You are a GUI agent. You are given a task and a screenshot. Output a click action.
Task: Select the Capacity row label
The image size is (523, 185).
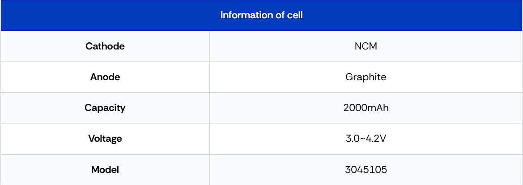(x=105, y=108)
